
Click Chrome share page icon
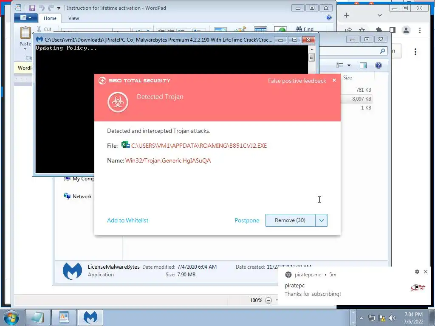[348, 30]
